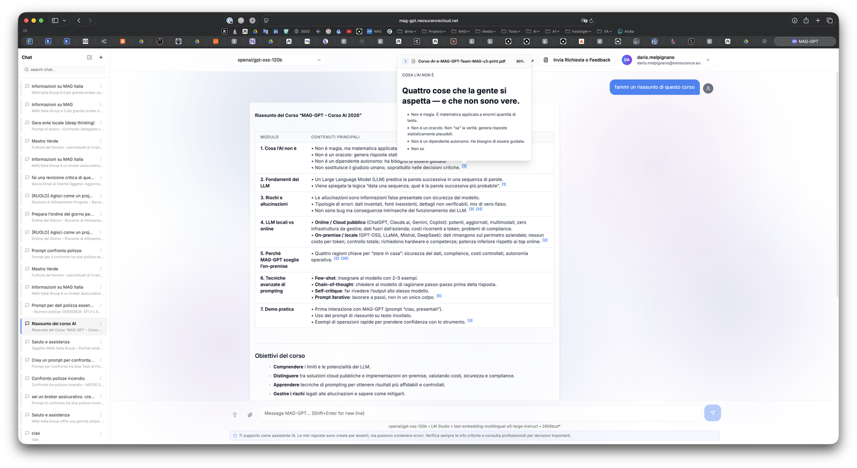Open the MAG bookmarks folder
Viewport: 857px width, 468px height.
(461, 32)
